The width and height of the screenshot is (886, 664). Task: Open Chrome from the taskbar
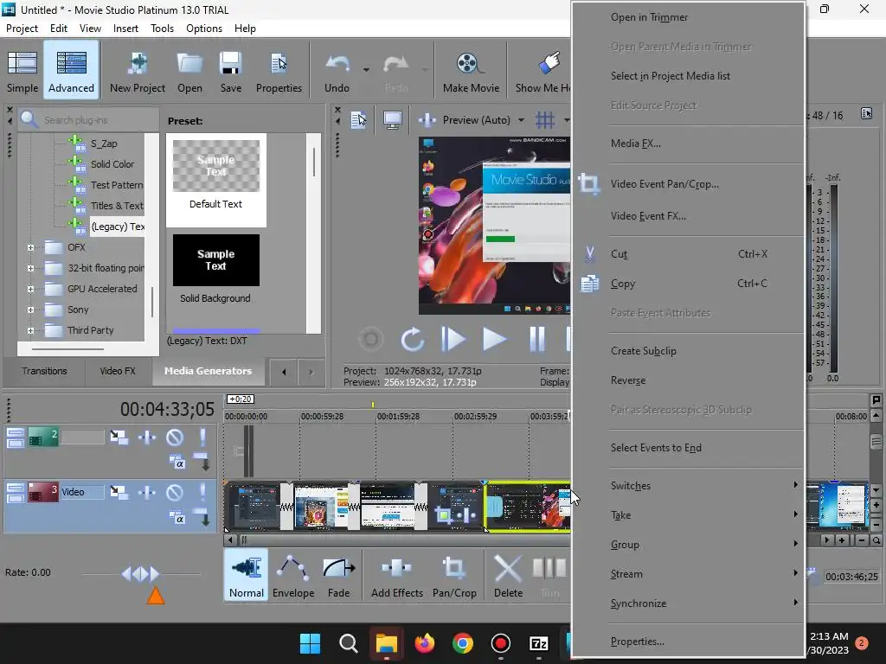(x=463, y=643)
